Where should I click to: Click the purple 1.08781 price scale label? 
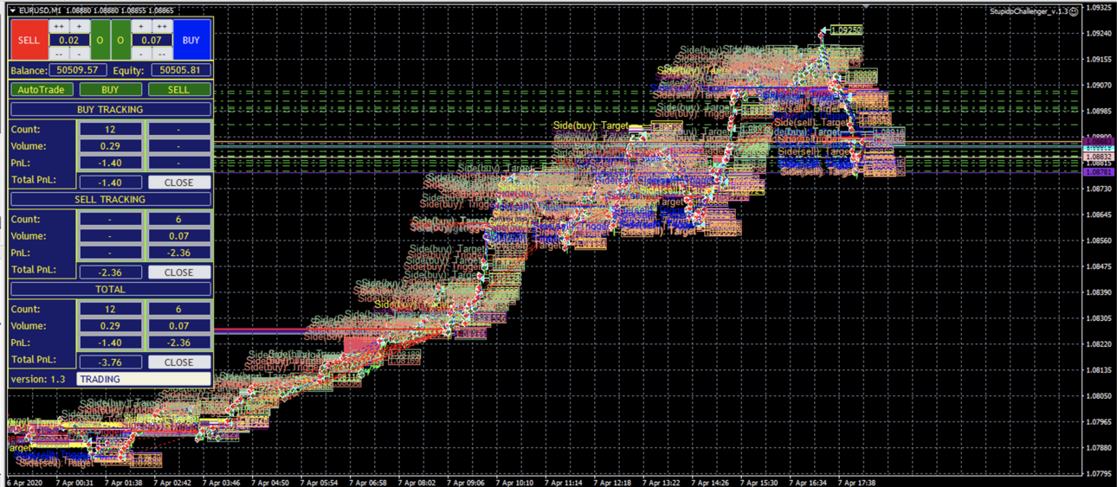point(1098,172)
